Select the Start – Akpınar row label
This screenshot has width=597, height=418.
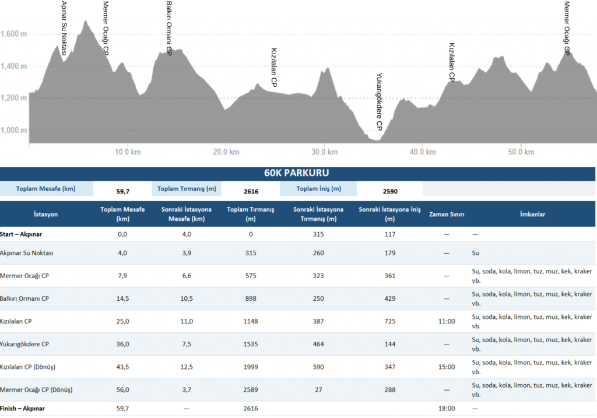tap(25, 234)
